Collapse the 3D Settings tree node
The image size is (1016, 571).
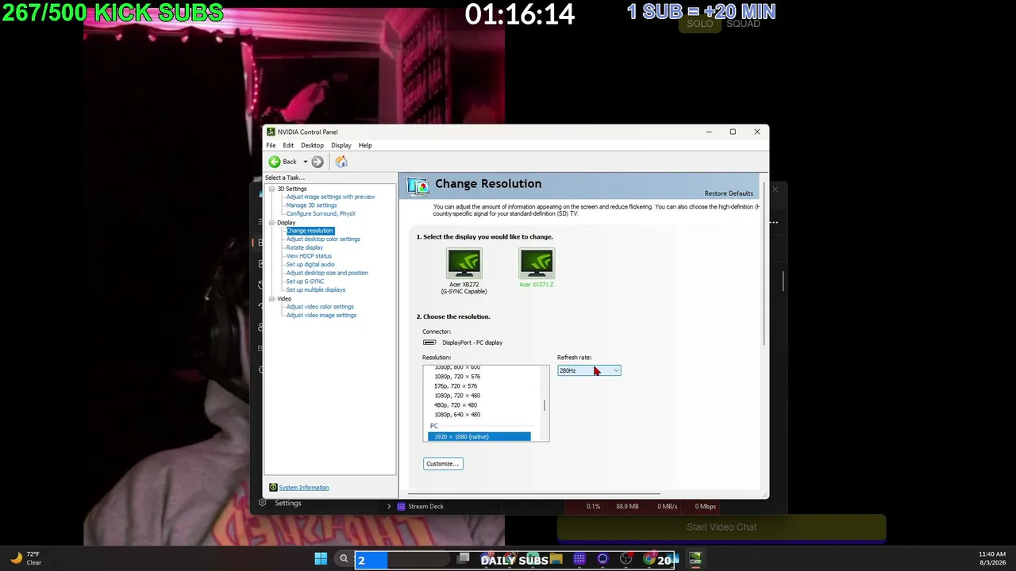pyautogui.click(x=271, y=189)
